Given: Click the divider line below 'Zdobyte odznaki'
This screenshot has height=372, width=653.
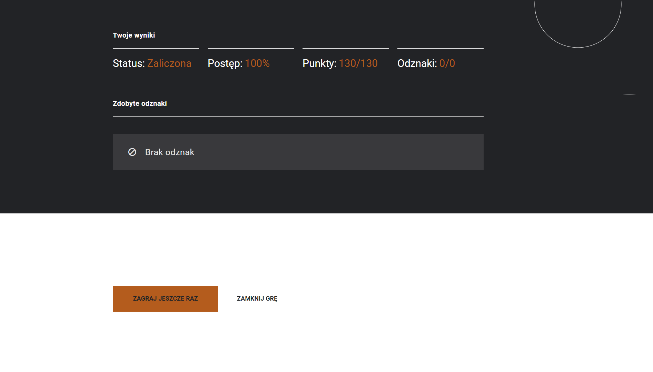Looking at the screenshot, I should point(298,116).
